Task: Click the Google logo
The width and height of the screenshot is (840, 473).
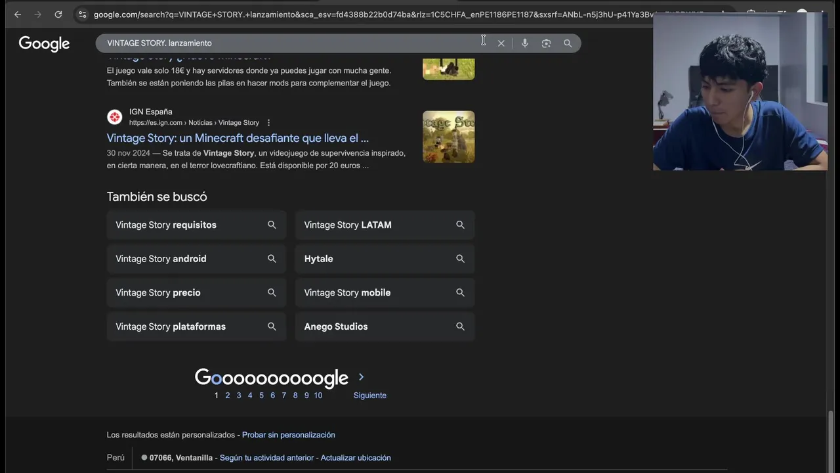Action: [x=44, y=43]
